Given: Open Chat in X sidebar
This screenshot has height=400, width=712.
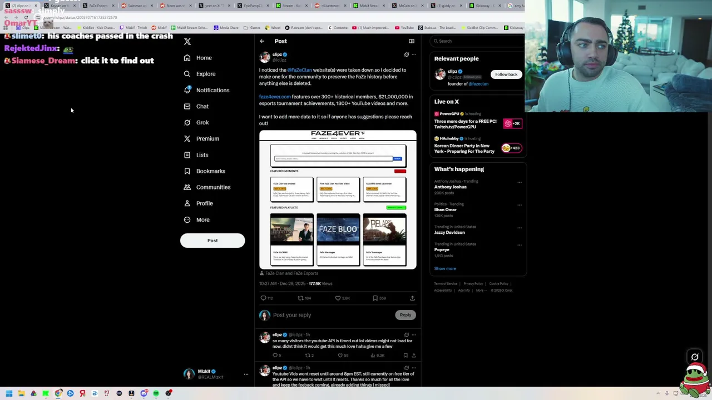Looking at the screenshot, I should 196,106.
